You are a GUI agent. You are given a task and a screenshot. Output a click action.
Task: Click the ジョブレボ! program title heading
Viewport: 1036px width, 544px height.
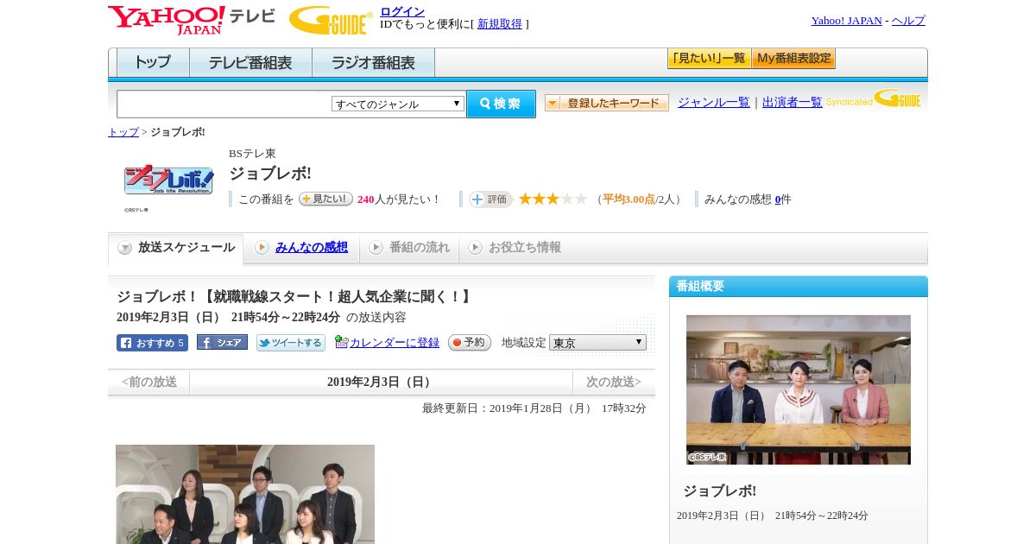click(270, 174)
